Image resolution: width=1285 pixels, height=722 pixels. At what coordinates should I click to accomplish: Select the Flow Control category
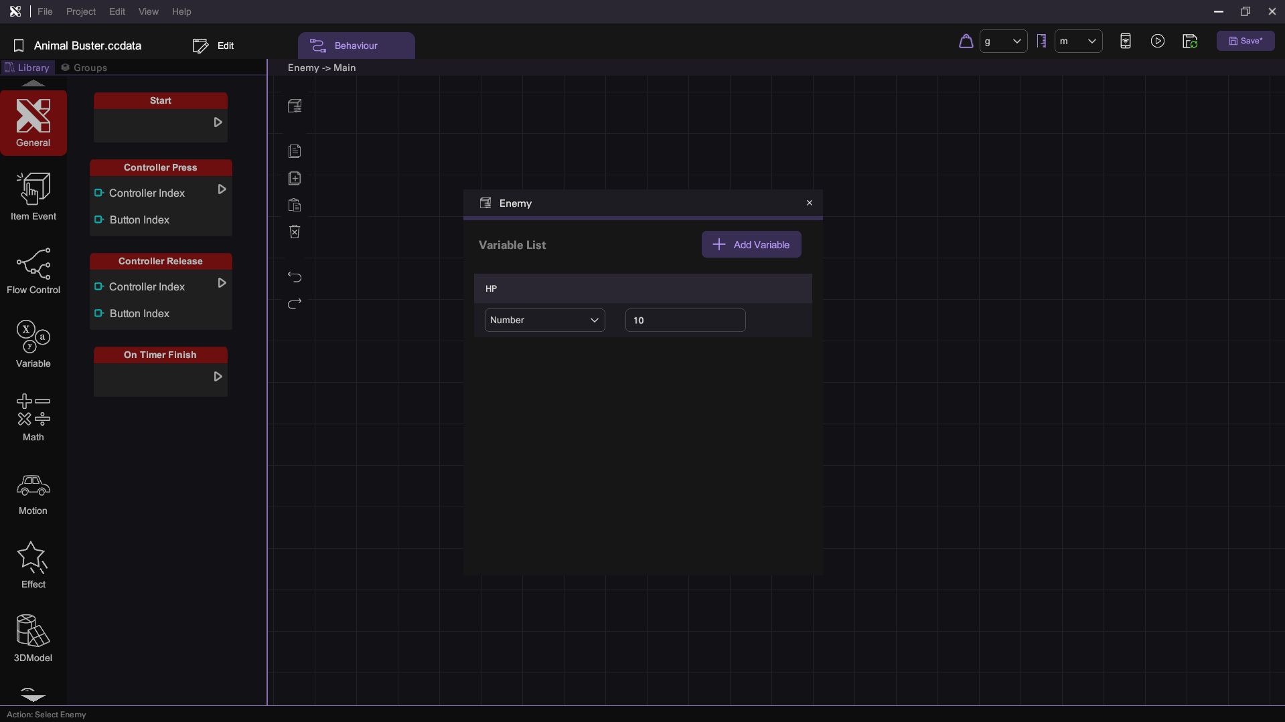tap(33, 270)
